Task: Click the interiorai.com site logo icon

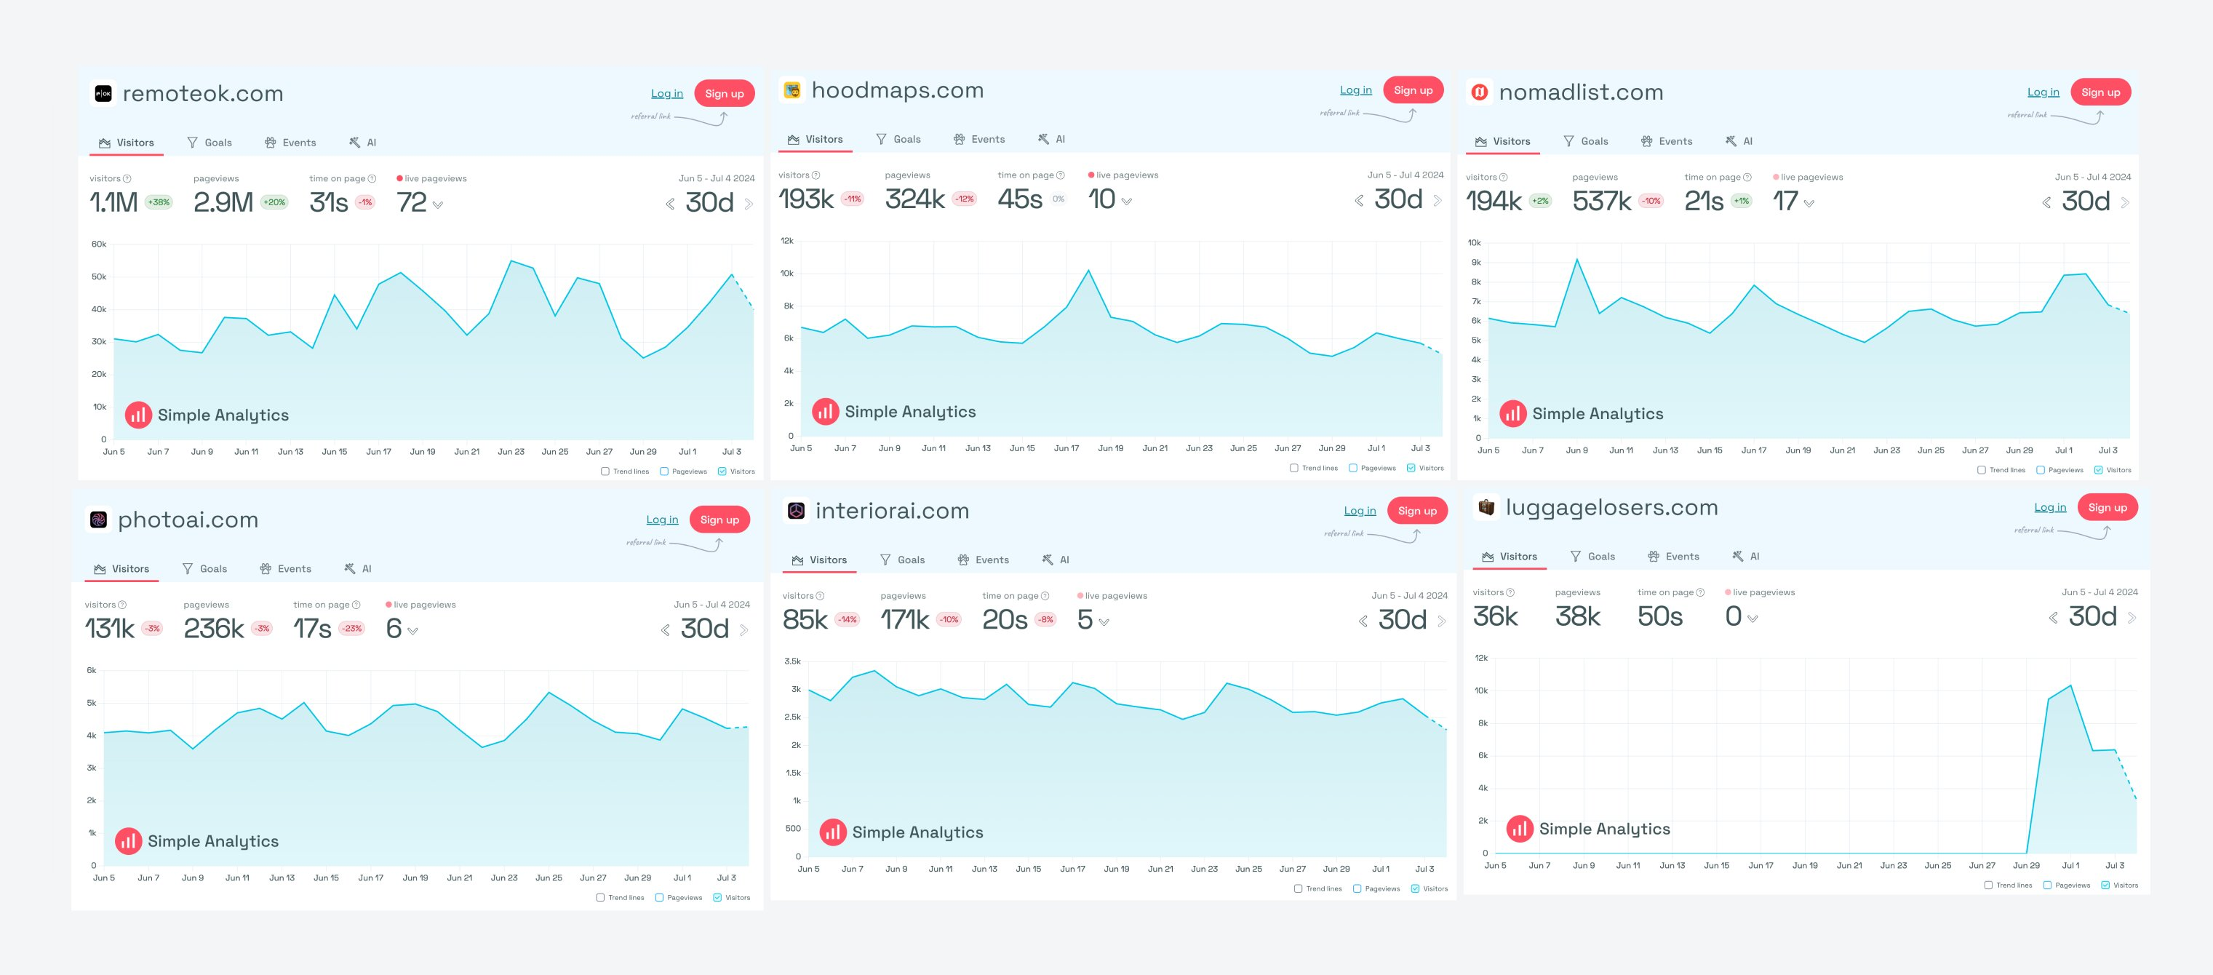Action: (x=797, y=511)
